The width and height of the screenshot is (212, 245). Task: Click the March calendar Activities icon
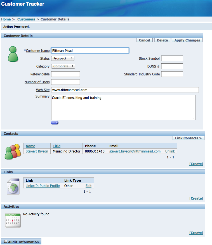[13, 220]
